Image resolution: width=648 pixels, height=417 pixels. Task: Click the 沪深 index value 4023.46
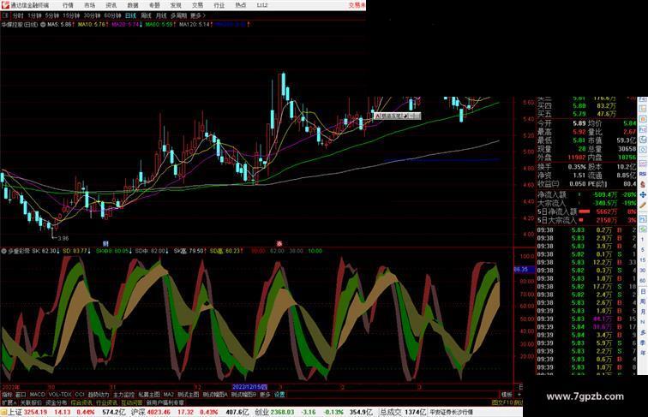(x=159, y=412)
